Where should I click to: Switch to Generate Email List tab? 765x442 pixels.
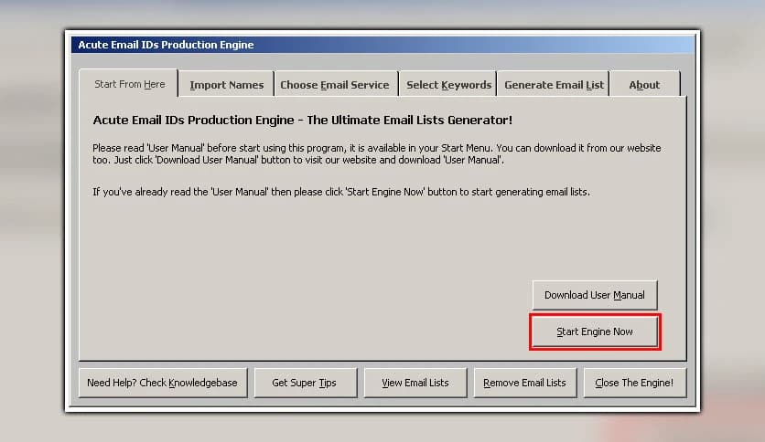(554, 85)
